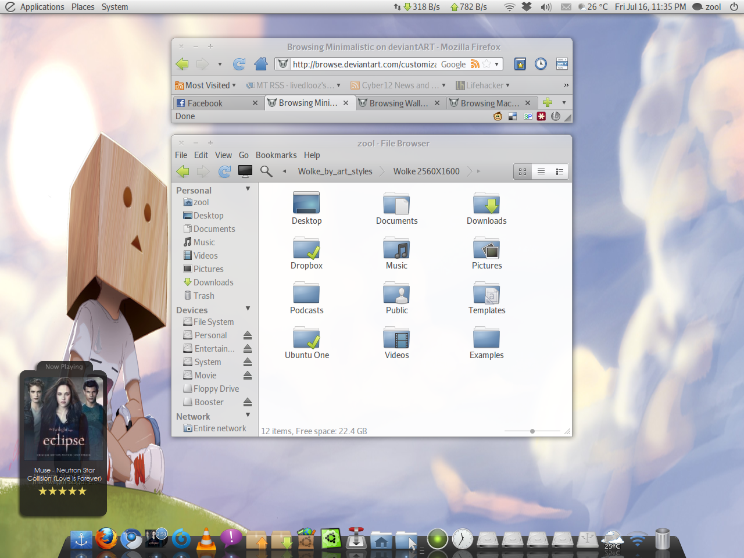Click the anchor icon in dock
Viewport: 744px width, 558px height.
tap(81, 539)
